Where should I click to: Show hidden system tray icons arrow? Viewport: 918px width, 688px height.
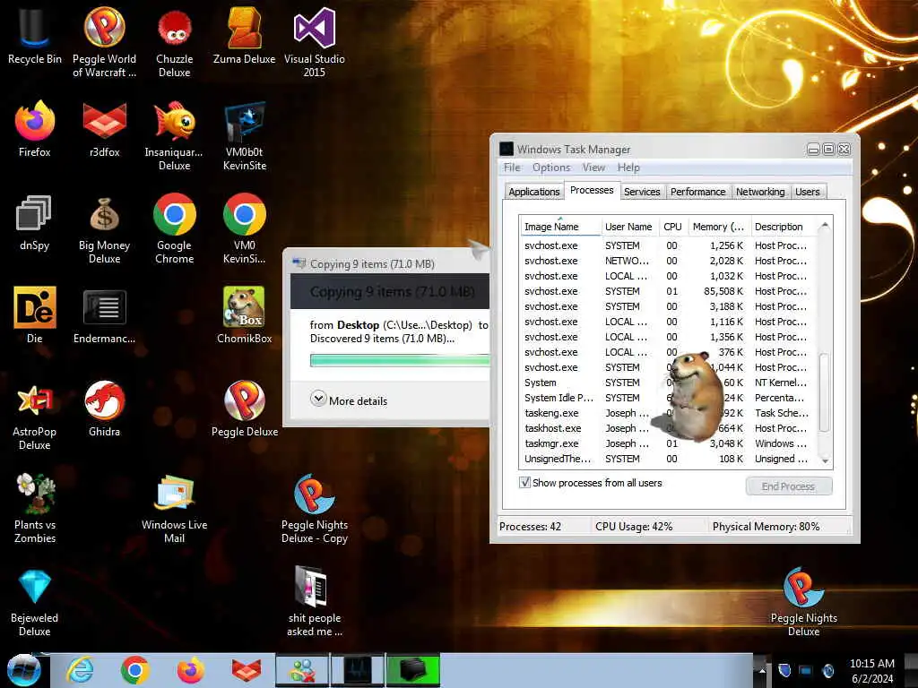762,670
